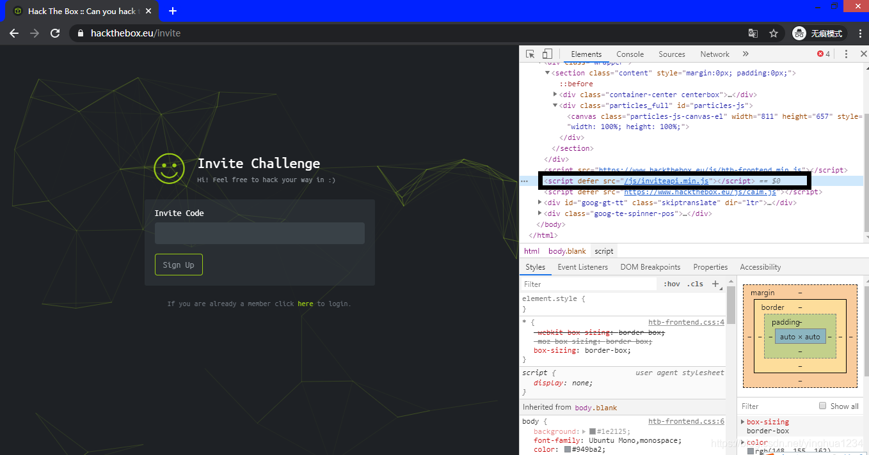
Task: Open a new browser tab with plus
Action: coord(173,11)
